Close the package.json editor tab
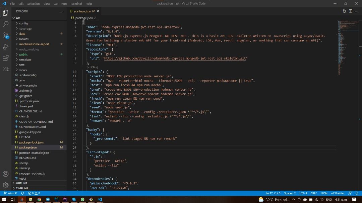 tap(98, 11)
